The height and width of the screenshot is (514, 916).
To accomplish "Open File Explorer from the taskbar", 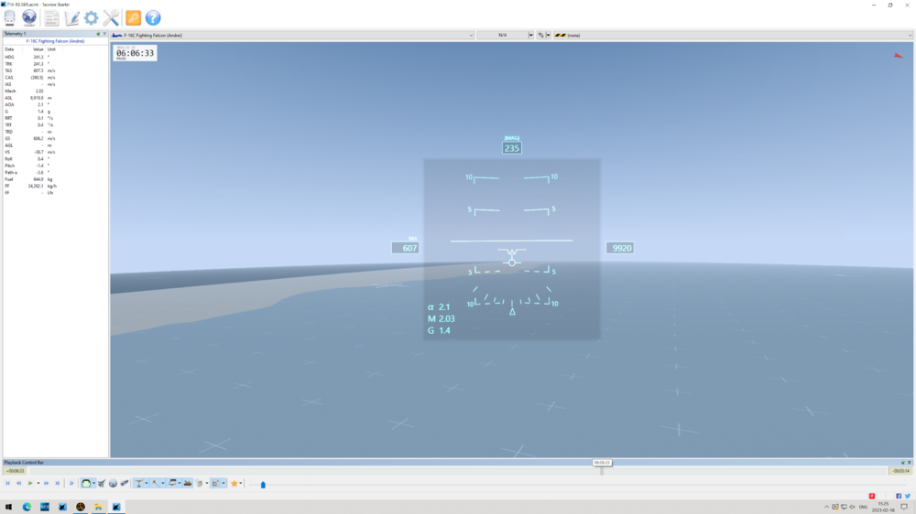I will click(98, 507).
